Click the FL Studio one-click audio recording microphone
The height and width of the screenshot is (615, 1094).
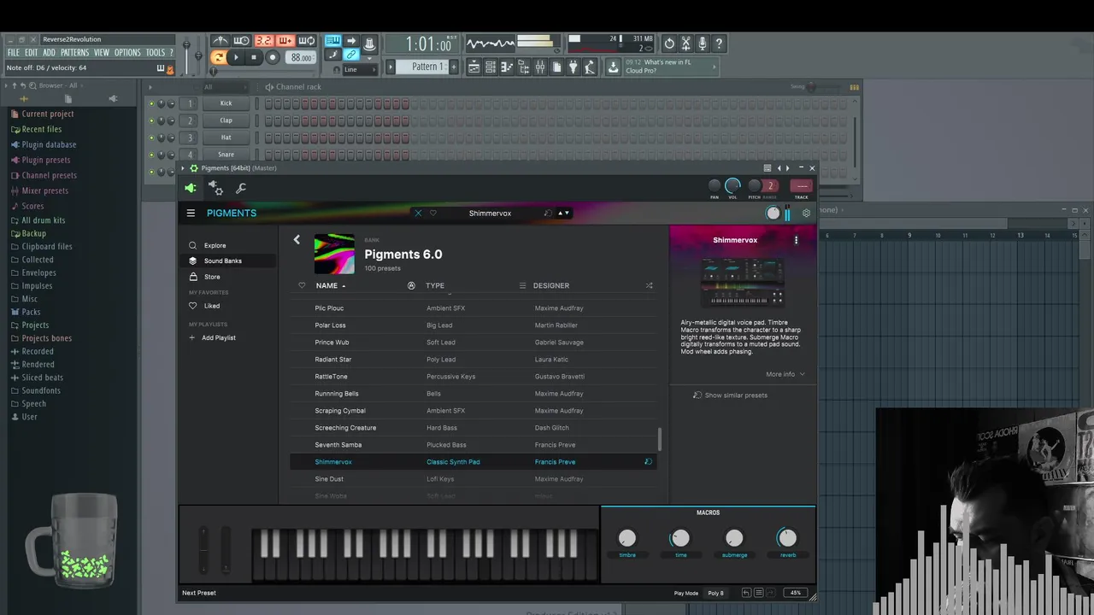(703, 43)
